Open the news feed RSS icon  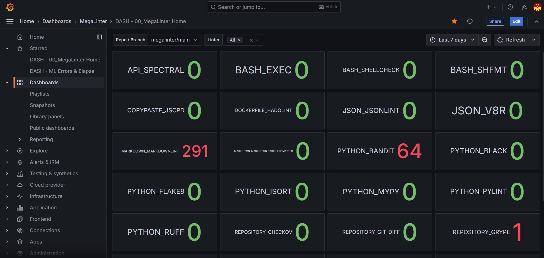point(524,7)
